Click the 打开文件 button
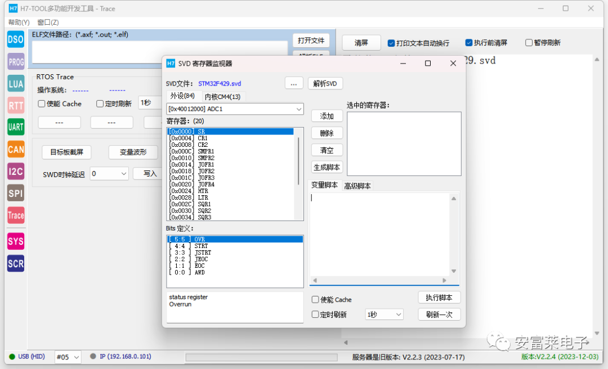The image size is (608, 369). coord(311,40)
